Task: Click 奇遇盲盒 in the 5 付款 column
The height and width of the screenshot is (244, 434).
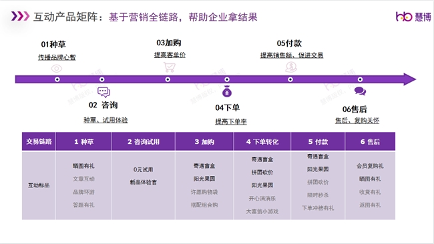Action: [318, 157]
